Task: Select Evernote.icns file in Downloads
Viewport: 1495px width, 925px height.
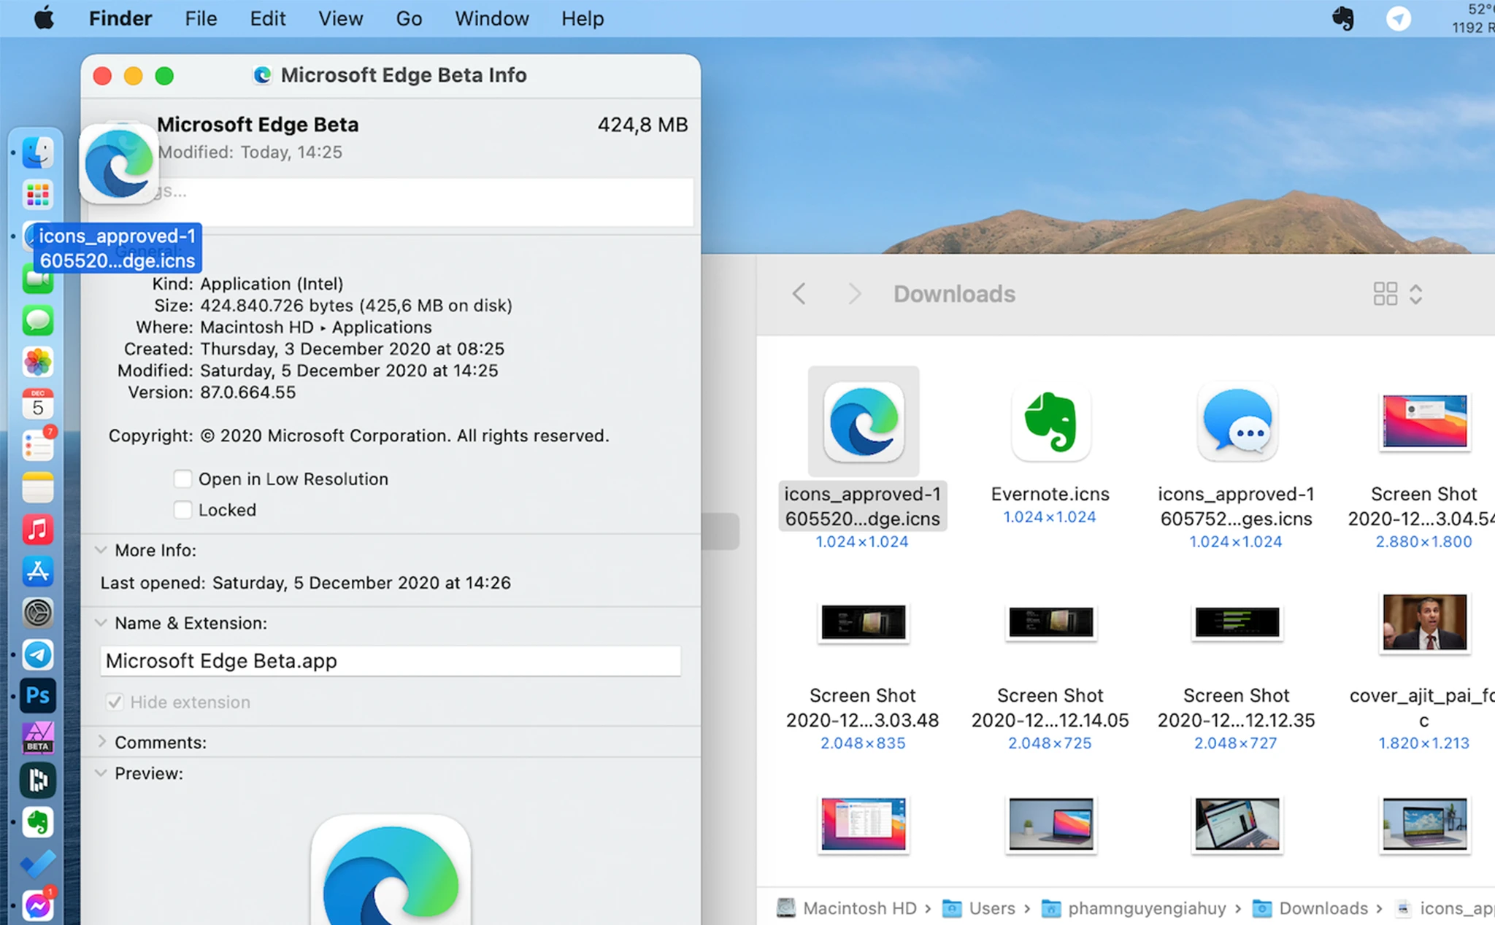Action: tap(1050, 422)
